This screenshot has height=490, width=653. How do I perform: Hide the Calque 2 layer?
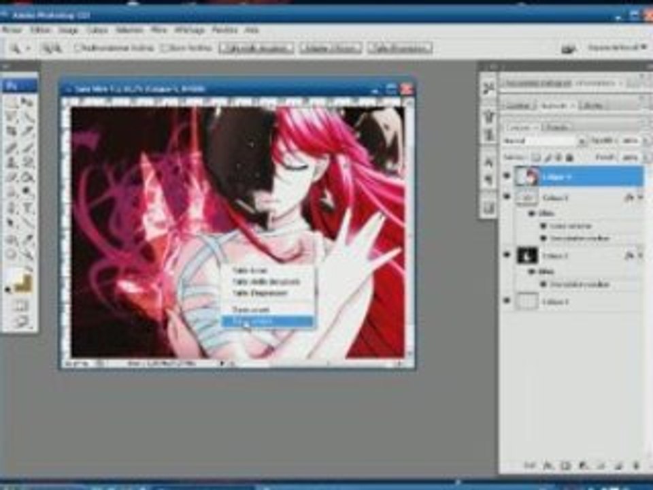(x=507, y=255)
